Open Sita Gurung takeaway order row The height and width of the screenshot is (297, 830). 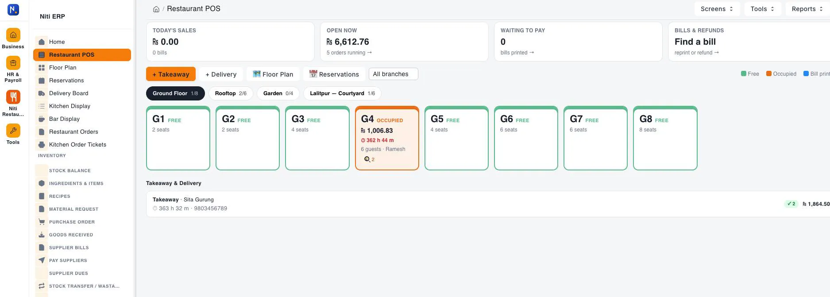click(488, 204)
